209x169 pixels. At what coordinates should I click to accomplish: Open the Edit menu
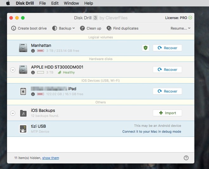(55, 3)
